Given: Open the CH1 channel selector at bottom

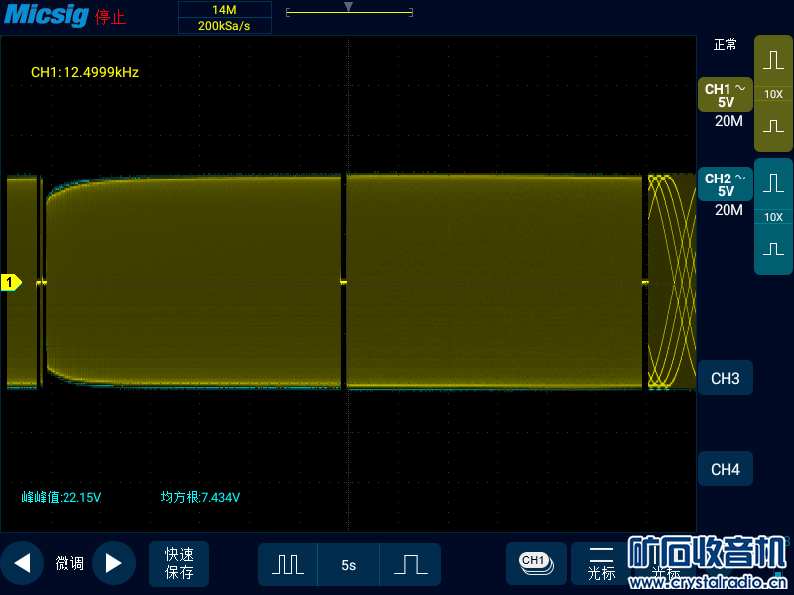Looking at the screenshot, I should click(535, 562).
